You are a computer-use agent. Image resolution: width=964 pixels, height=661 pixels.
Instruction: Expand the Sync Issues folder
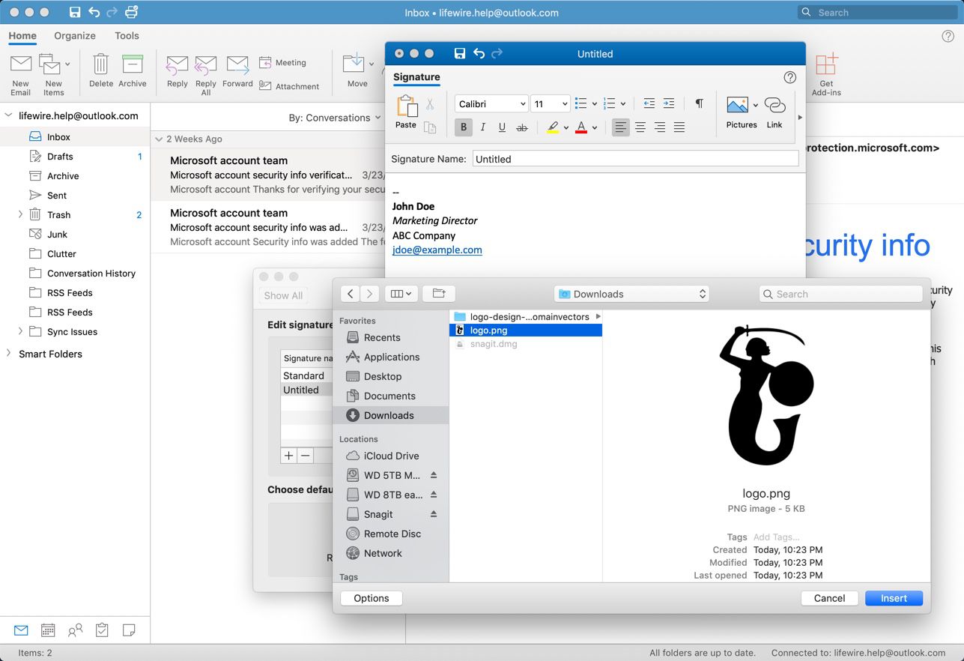20,331
